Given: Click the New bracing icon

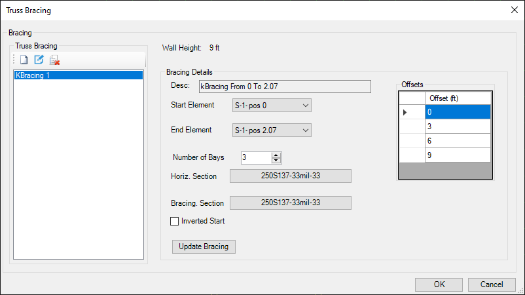Looking at the screenshot, I should click(x=24, y=60).
